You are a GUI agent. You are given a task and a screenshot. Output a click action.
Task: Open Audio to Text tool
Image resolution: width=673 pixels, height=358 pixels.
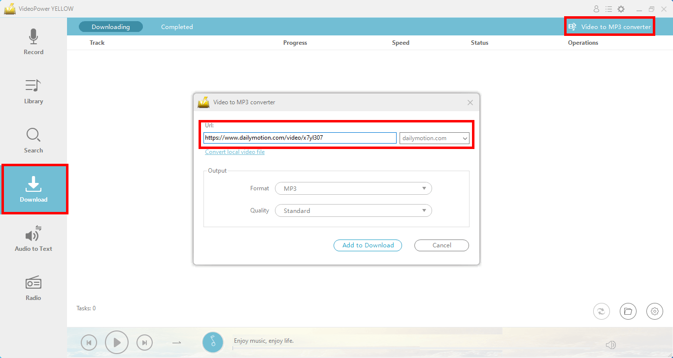pyautogui.click(x=34, y=239)
